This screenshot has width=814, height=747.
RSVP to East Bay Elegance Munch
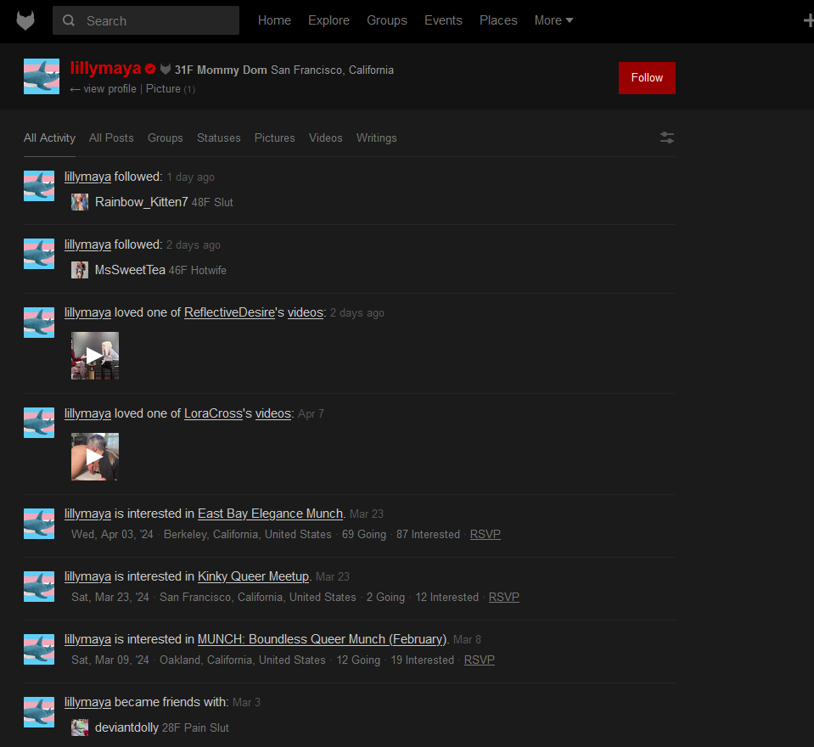pyautogui.click(x=485, y=534)
